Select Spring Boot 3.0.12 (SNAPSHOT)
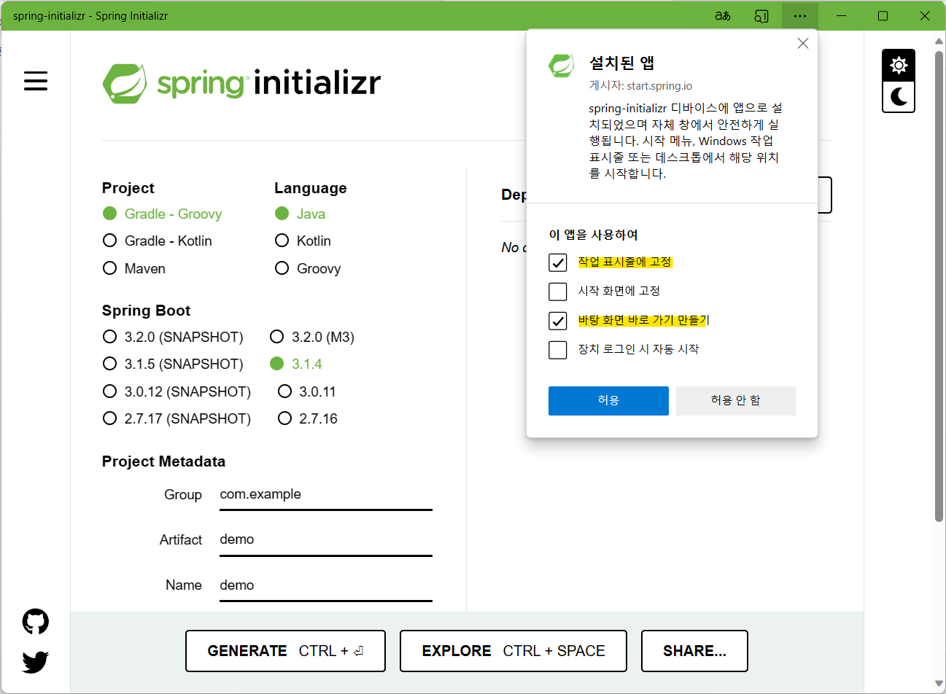The height and width of the screenshot is (694, 946). [x=177, y=391]
